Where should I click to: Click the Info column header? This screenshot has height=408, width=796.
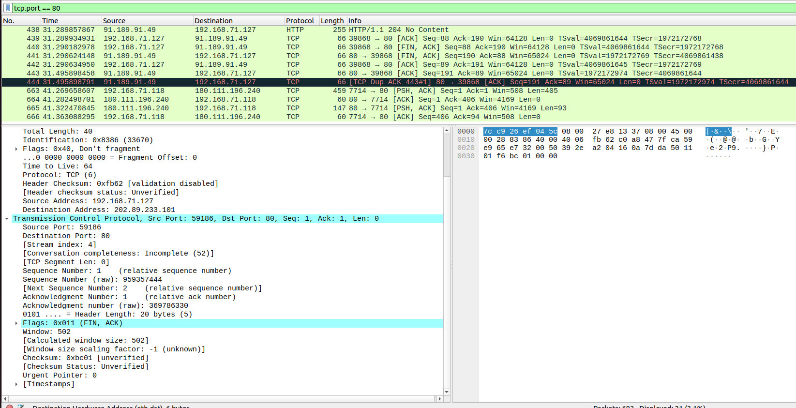point(571,21)
